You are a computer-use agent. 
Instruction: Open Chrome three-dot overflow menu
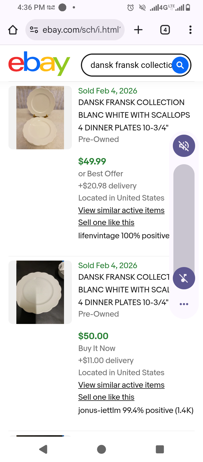point(190,30)
